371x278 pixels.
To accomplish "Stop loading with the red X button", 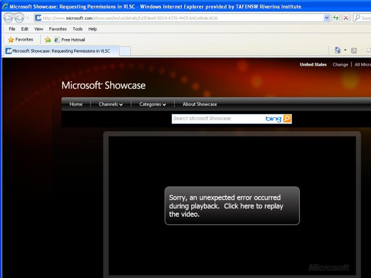I will (x=346, y=18).
